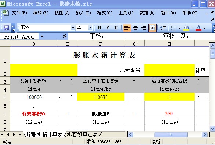The height and width of the screenshot is (145, 215).
Task: Apply align left to cells
Action: pyautogui.click(x=127, y=28)
